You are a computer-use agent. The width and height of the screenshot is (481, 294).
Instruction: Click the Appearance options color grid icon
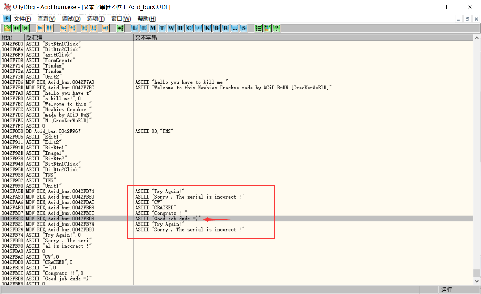click(267, 28)
